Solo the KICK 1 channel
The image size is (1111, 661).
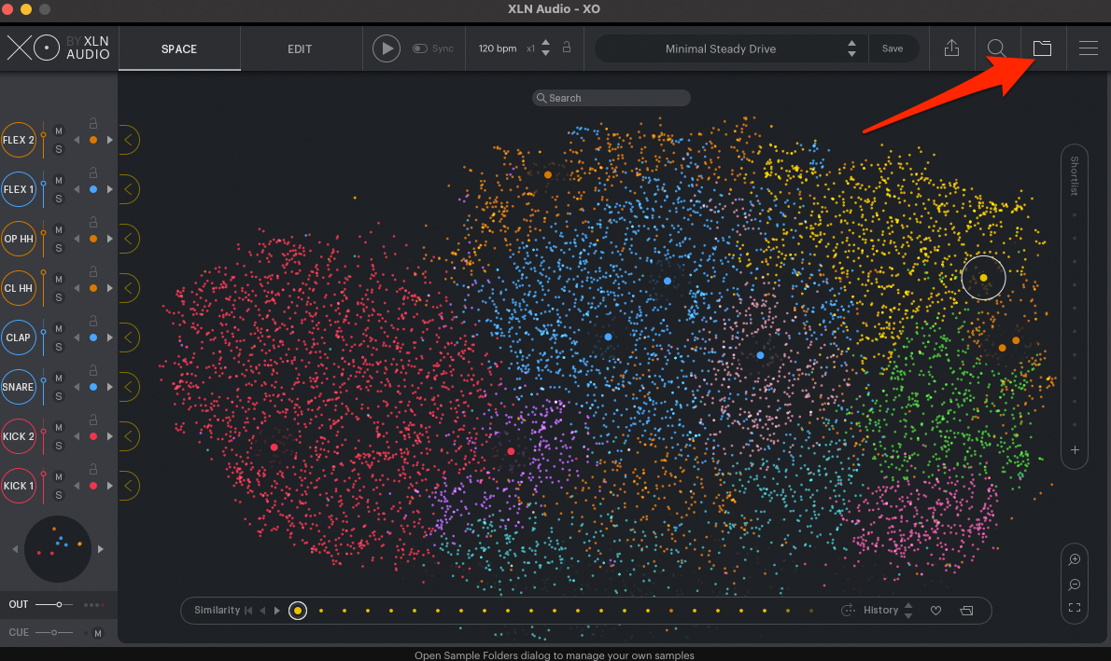(x=58, y=495)
